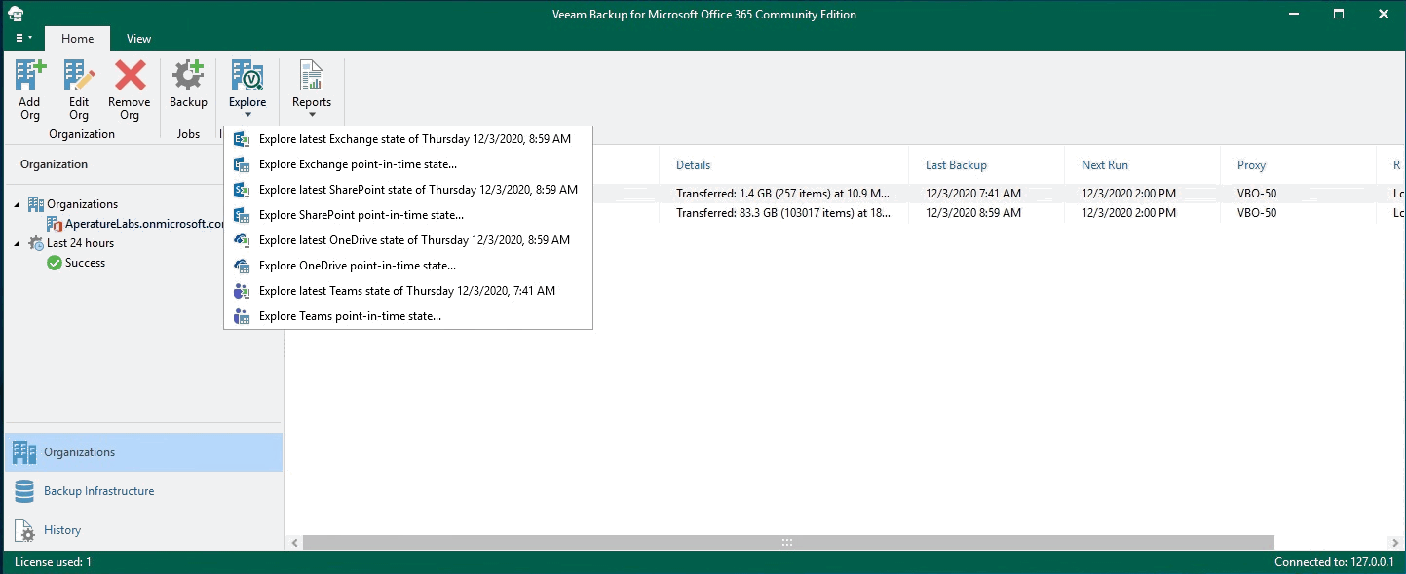
Task: Select the Success tree item
Action: (x=85, y=263)
